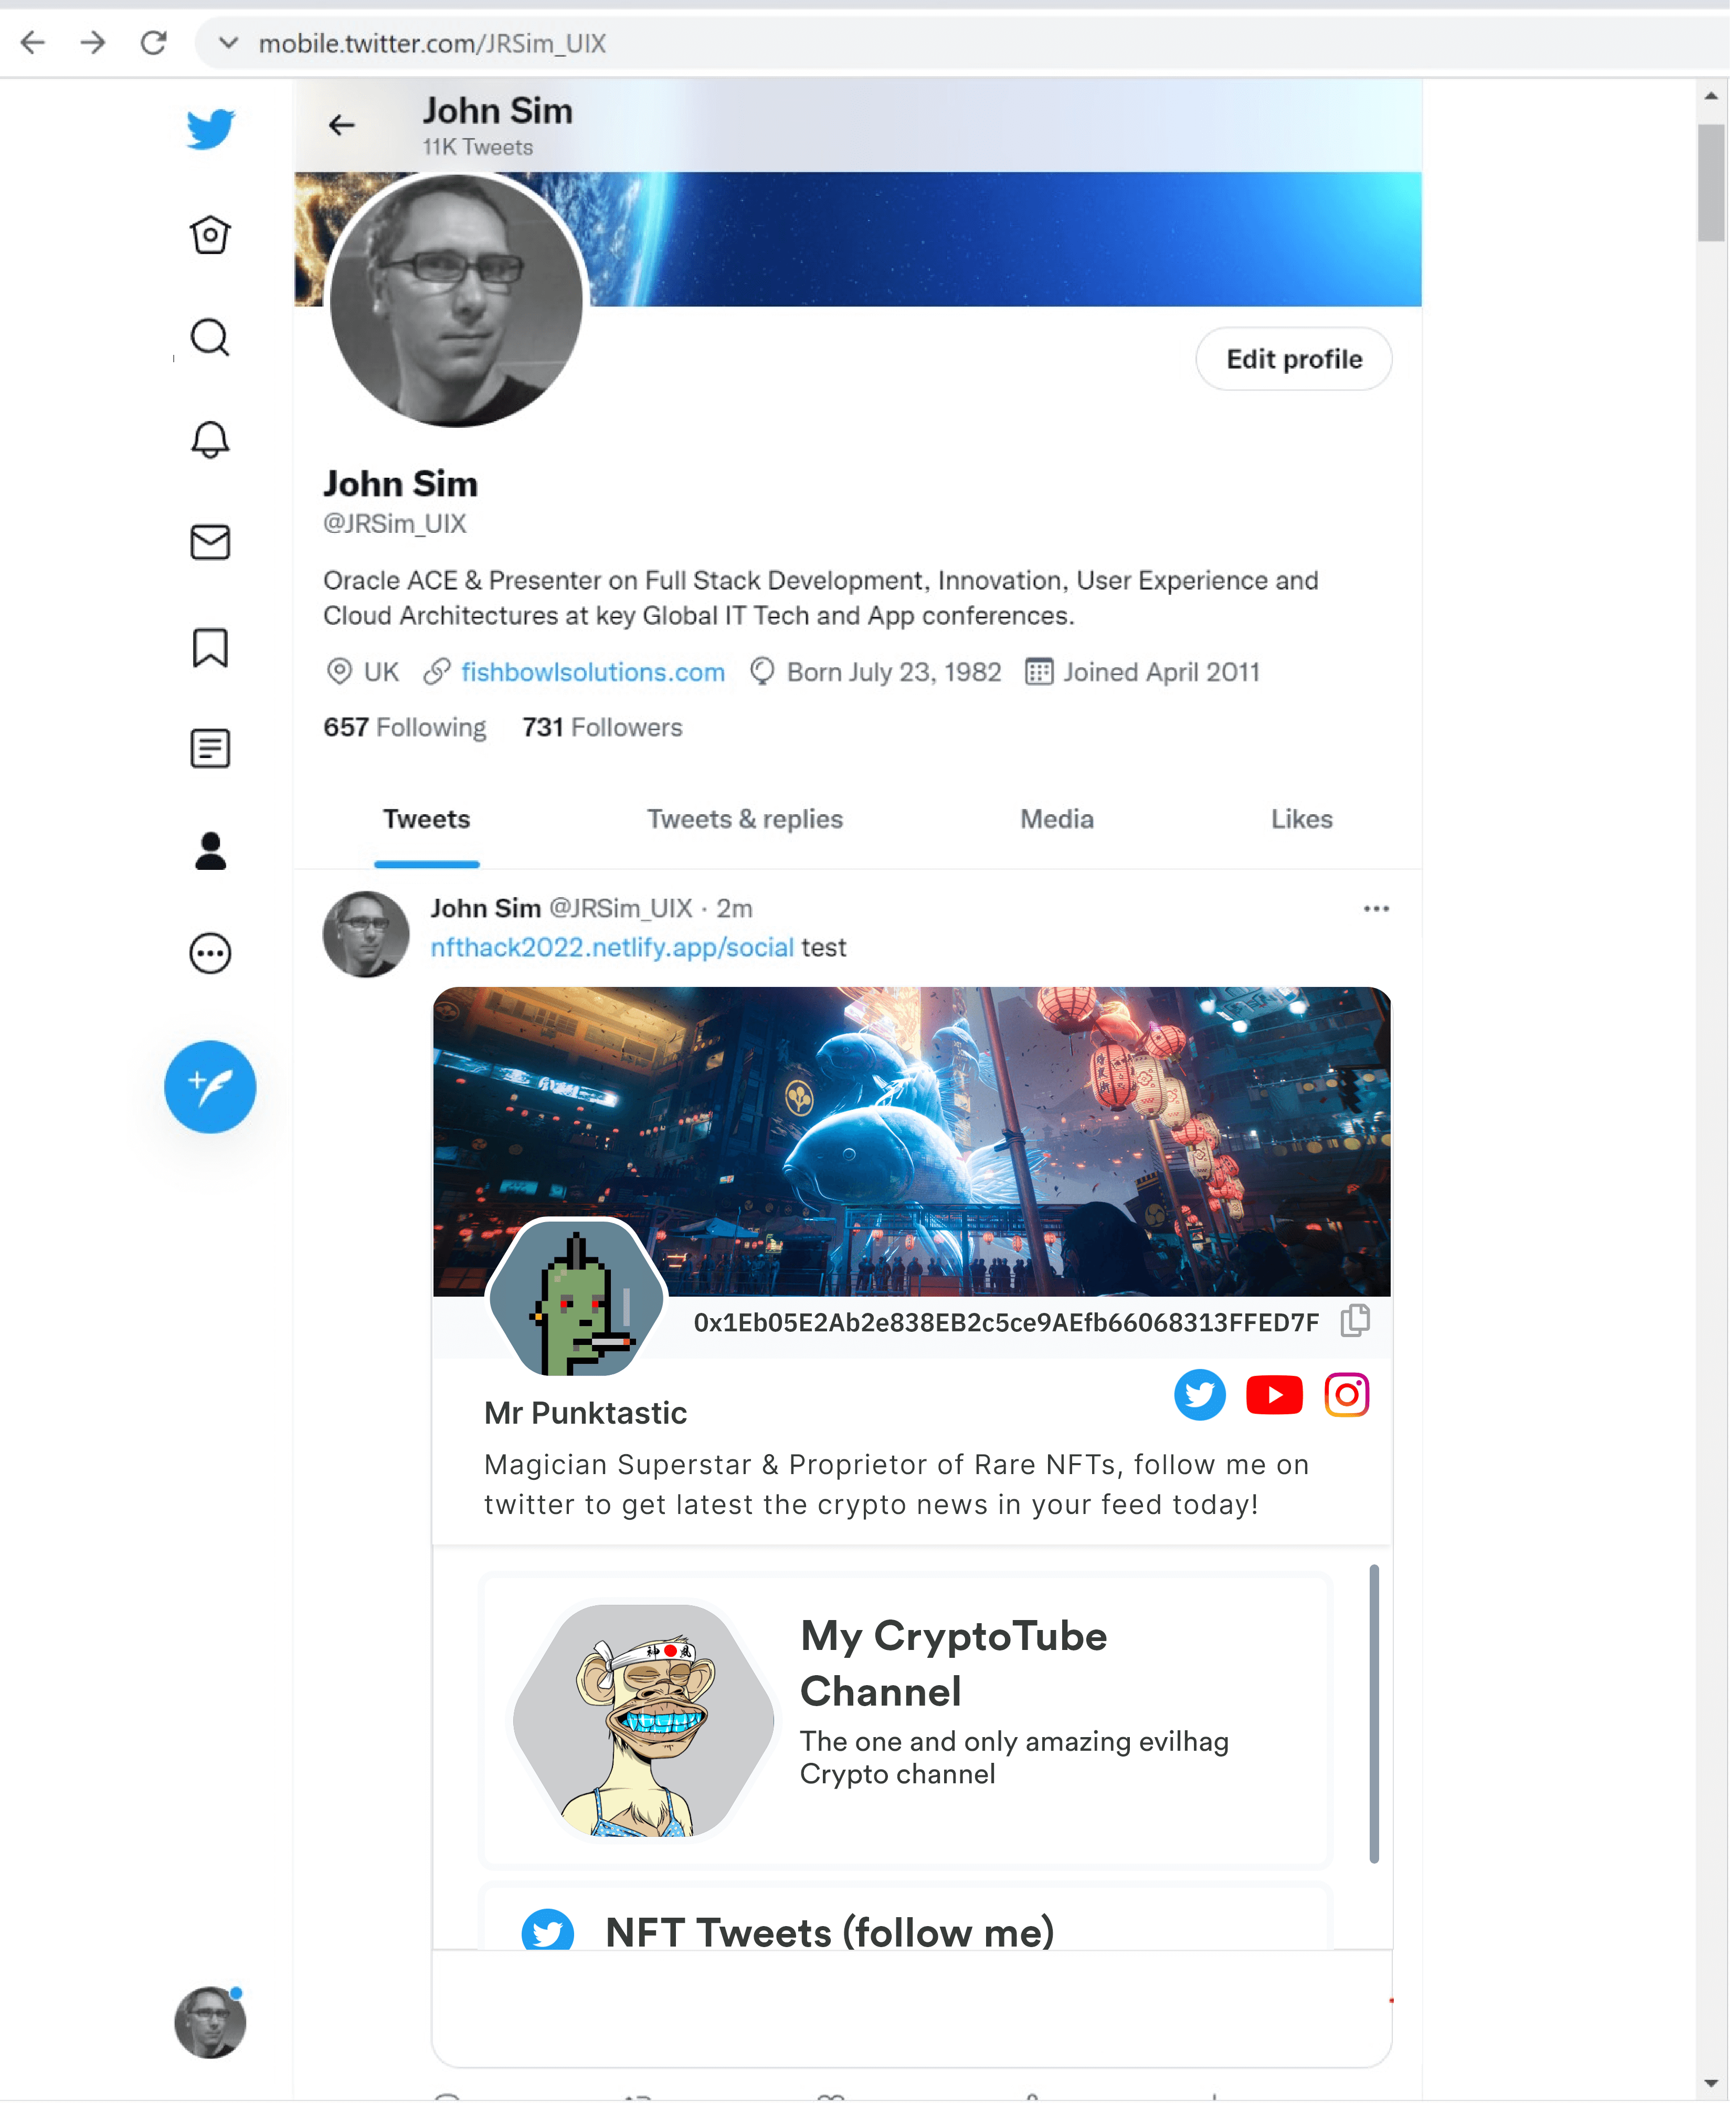1736x2103 pixels.
Task: Click the embedded card's inner scrollbar
Action: click(1374, 1714)
